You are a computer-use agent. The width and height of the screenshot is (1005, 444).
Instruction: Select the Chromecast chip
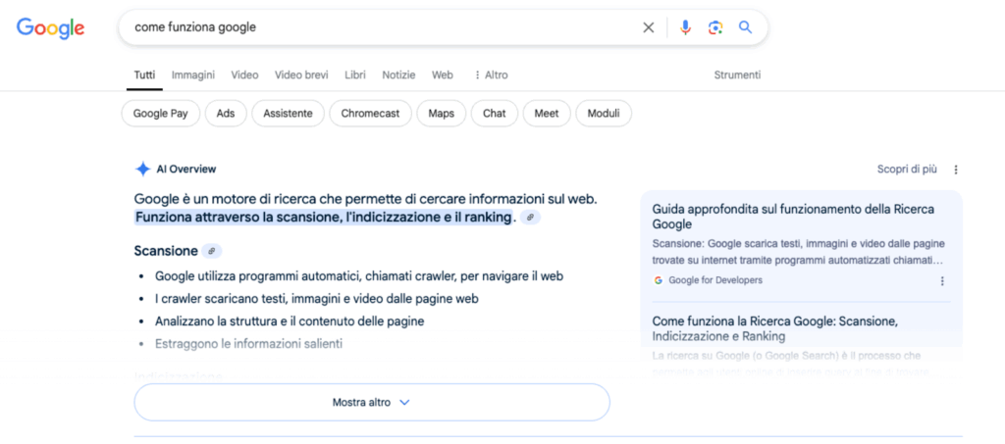[x=370, y=114]
